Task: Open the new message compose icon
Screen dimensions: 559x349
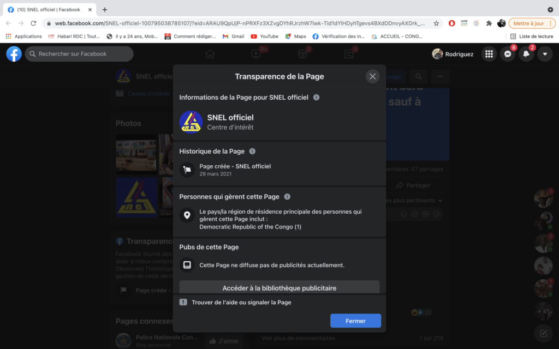Action: point(543,333)
